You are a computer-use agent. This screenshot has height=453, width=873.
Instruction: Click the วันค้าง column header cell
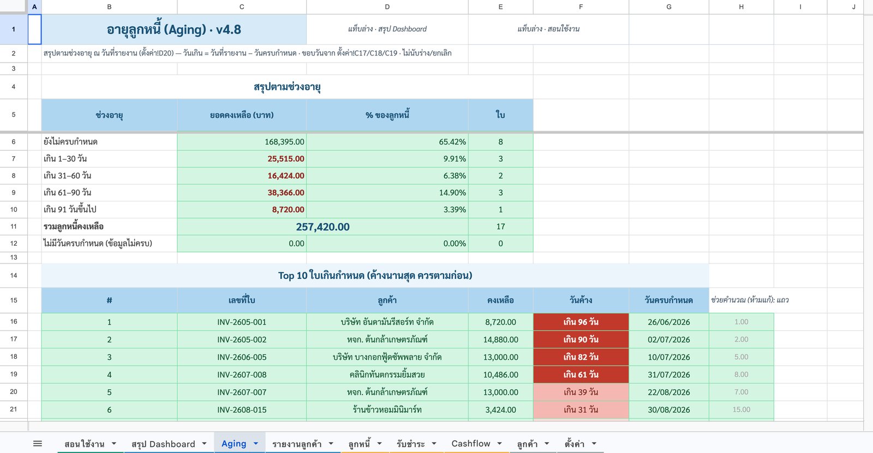(x=581, y=300)
